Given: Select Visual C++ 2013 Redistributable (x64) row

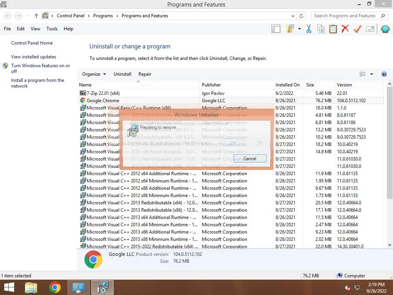Looking at the screenshot, I should pos(231,202).
